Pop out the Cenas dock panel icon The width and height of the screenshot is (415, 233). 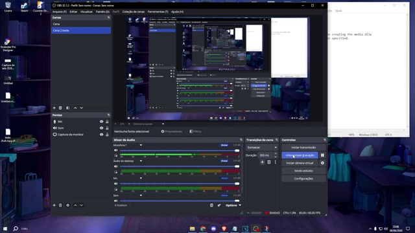[x=108, y=17]
